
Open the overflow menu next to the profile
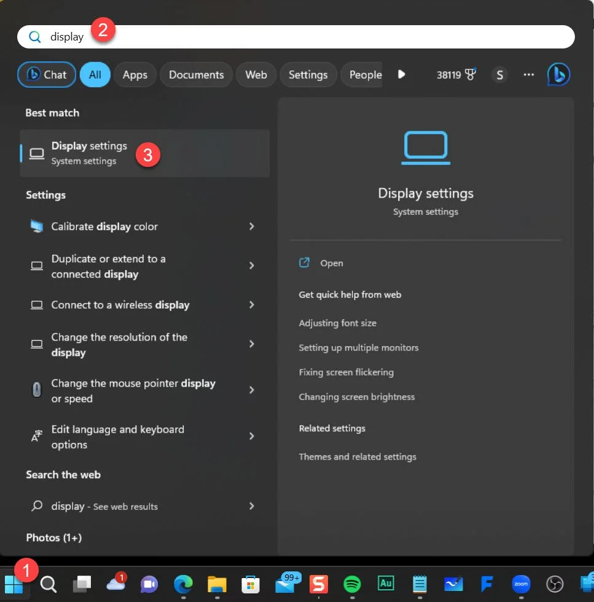click(x=528, y=74)
